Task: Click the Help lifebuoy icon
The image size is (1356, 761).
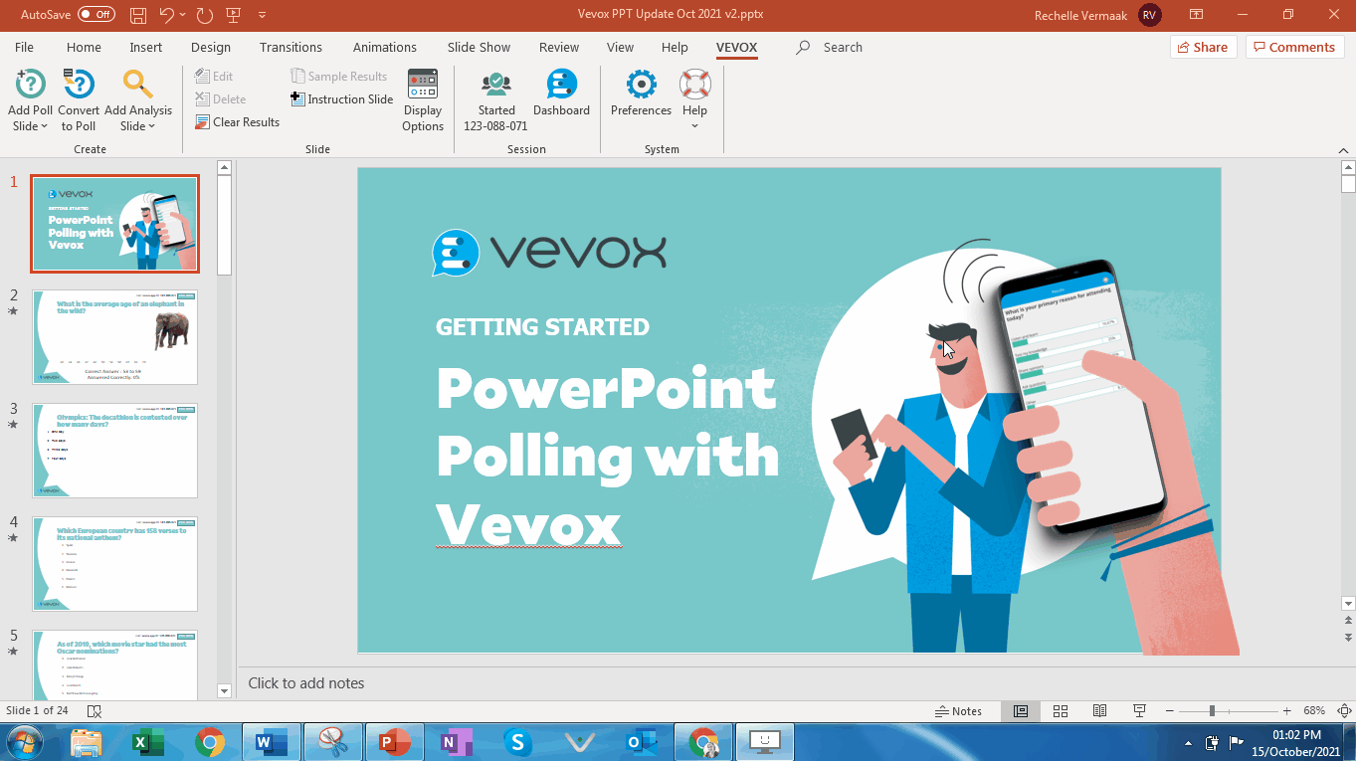Action: tap(694, 84)
